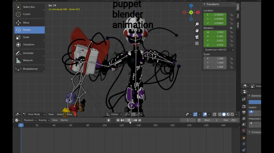Jump to the end frame
Viewport: 274px width, 153px height.
(140, 120)
